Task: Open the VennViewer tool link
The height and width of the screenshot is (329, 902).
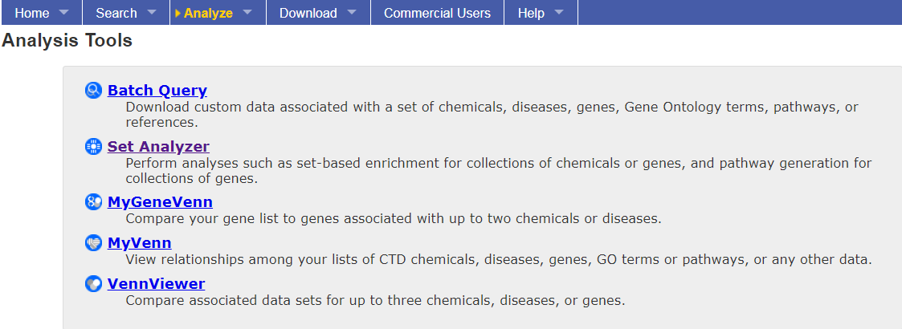Action: (x=156, y=283)
